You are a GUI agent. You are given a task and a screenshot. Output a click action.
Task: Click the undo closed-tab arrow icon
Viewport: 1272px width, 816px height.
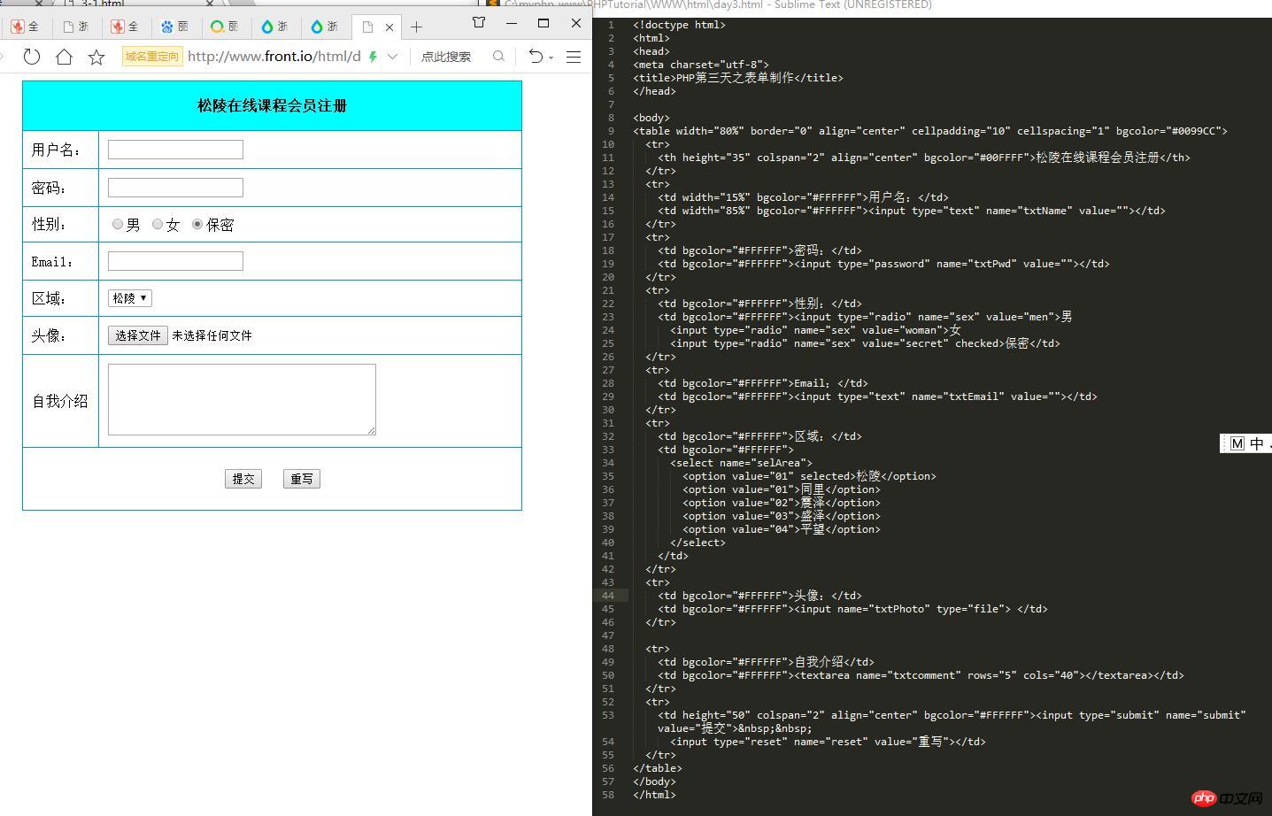coord(536,57)
